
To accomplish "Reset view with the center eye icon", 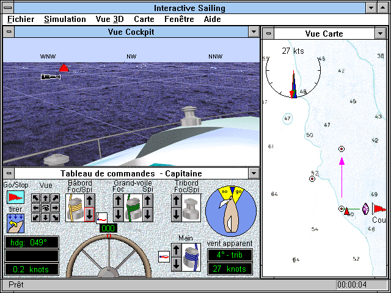I will point(45,208).
